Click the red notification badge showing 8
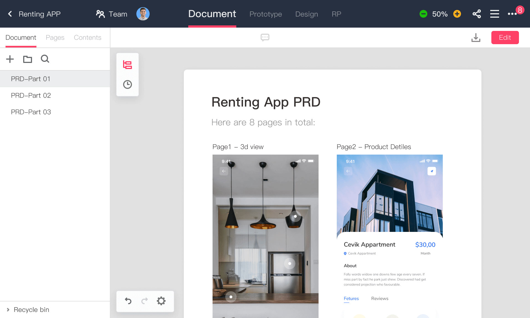530x318 pixels. click(520, 10)
